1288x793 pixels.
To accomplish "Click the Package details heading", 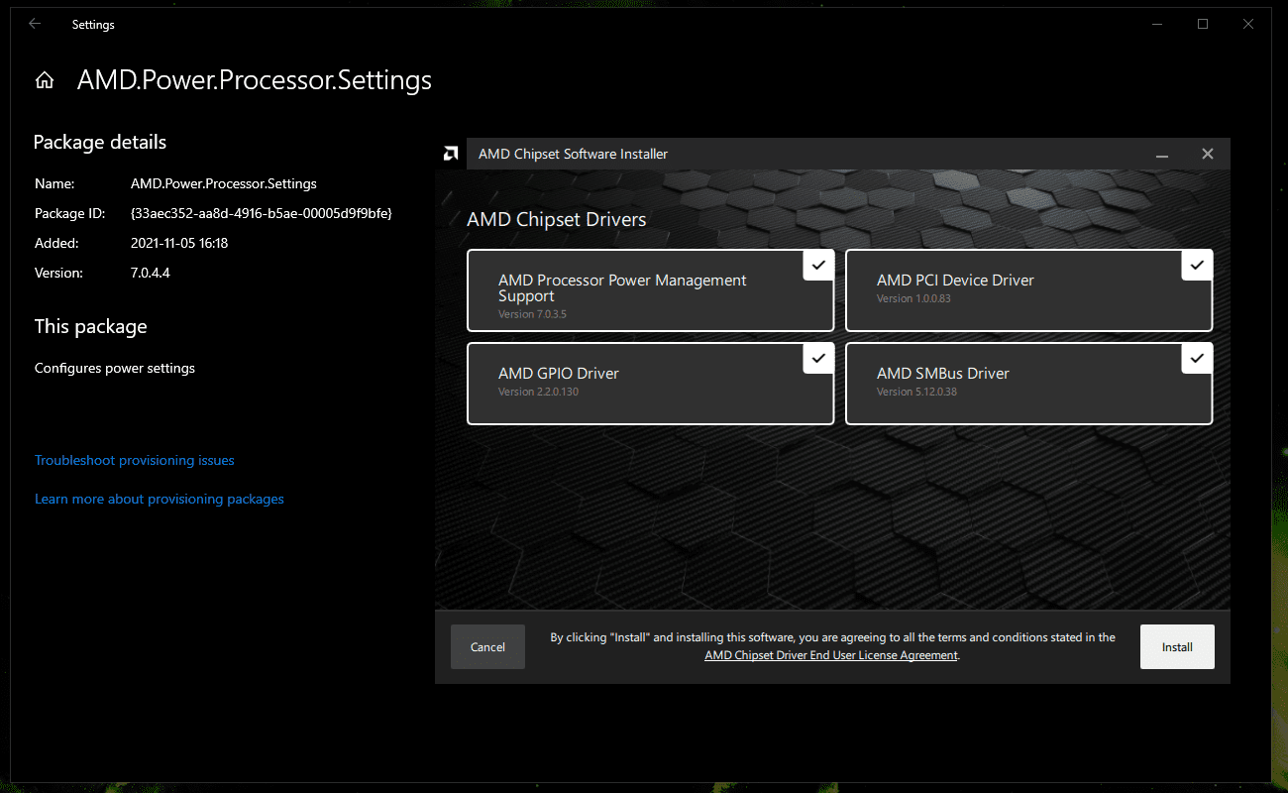I will click(100, 142).
